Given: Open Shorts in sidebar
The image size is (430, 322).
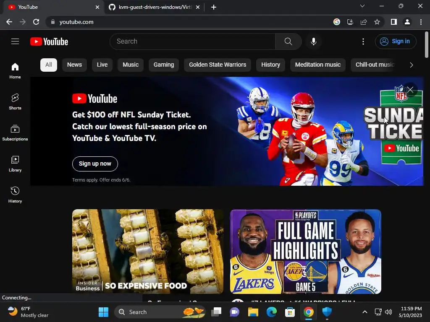Looking at the screenshot, I should coord(15,102).
